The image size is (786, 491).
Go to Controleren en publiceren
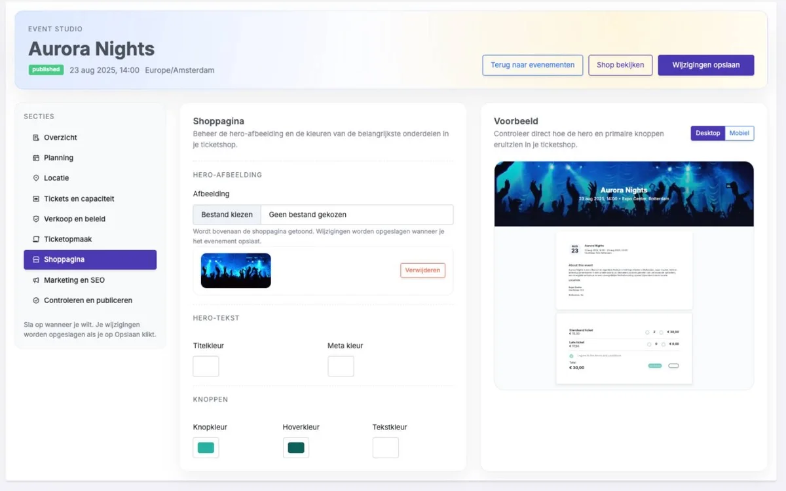[90, 300]
